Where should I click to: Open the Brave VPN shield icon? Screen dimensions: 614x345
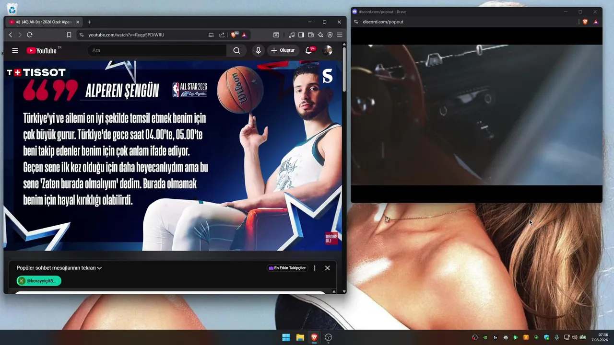330,35
